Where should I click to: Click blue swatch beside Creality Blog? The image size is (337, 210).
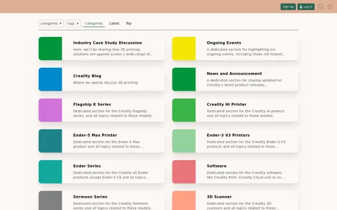[x=51, y=80]
